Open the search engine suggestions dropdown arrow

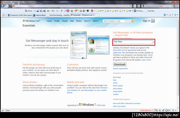coord(172,6)
